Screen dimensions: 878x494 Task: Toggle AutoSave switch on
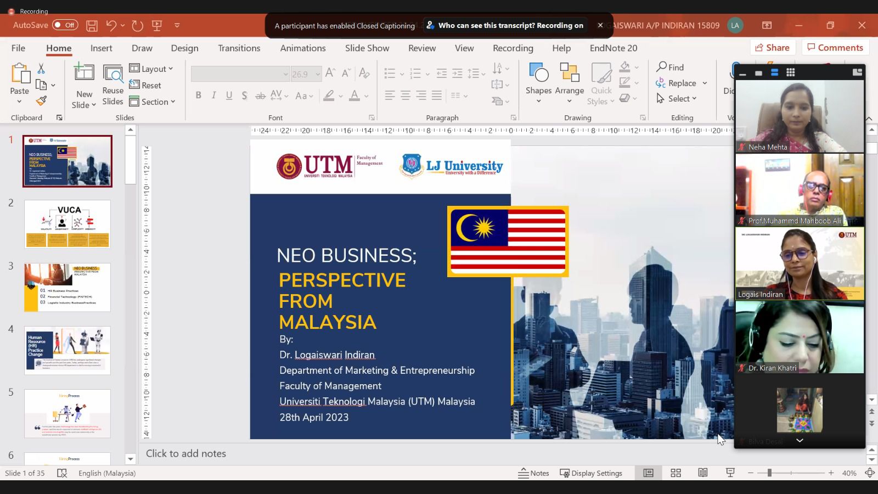click(65, 25)
